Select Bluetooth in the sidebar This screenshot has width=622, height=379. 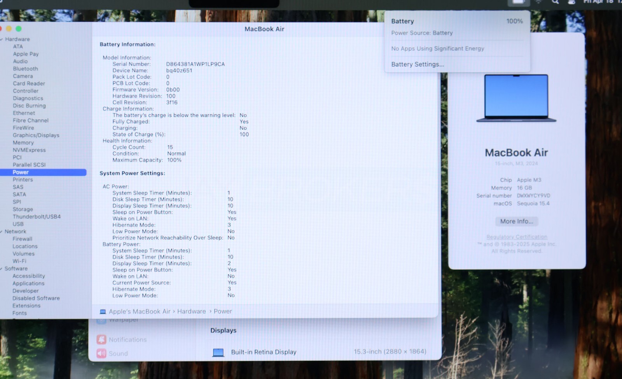coord(25,69)
